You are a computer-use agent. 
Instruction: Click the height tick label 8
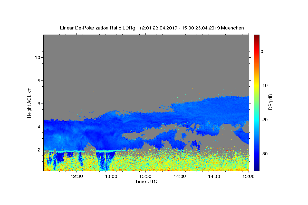point(39,80)
